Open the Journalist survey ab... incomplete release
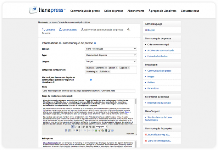 tap(159, 134)
